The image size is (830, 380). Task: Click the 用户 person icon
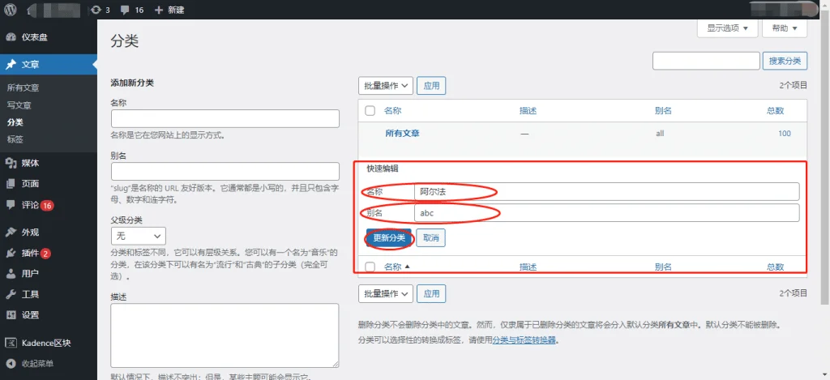(11, 274)
